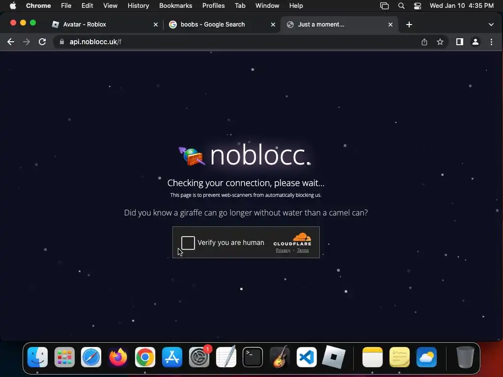Open the App Store from the Dock
Screen dimensions: 503x377
coord(172,357)
